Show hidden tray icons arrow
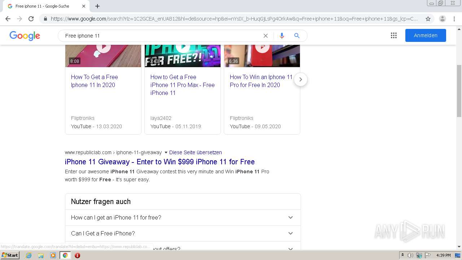 coord(402,255)
